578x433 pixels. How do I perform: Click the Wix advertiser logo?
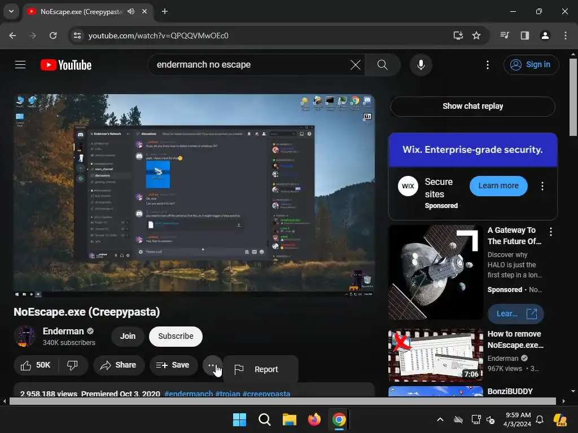pyautogui.click(x=408, y=186)
